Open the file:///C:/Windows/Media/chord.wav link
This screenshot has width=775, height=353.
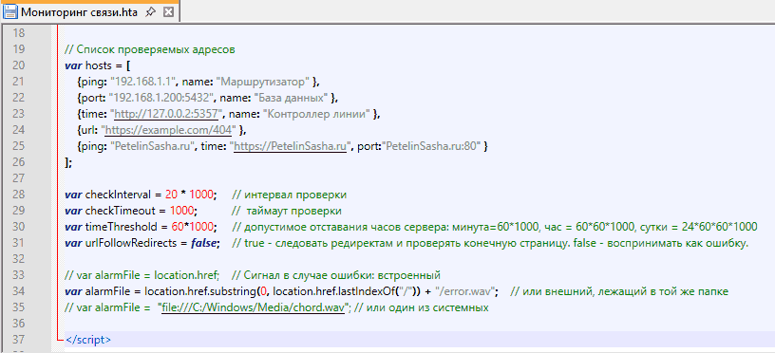click(x=253, y=307)
